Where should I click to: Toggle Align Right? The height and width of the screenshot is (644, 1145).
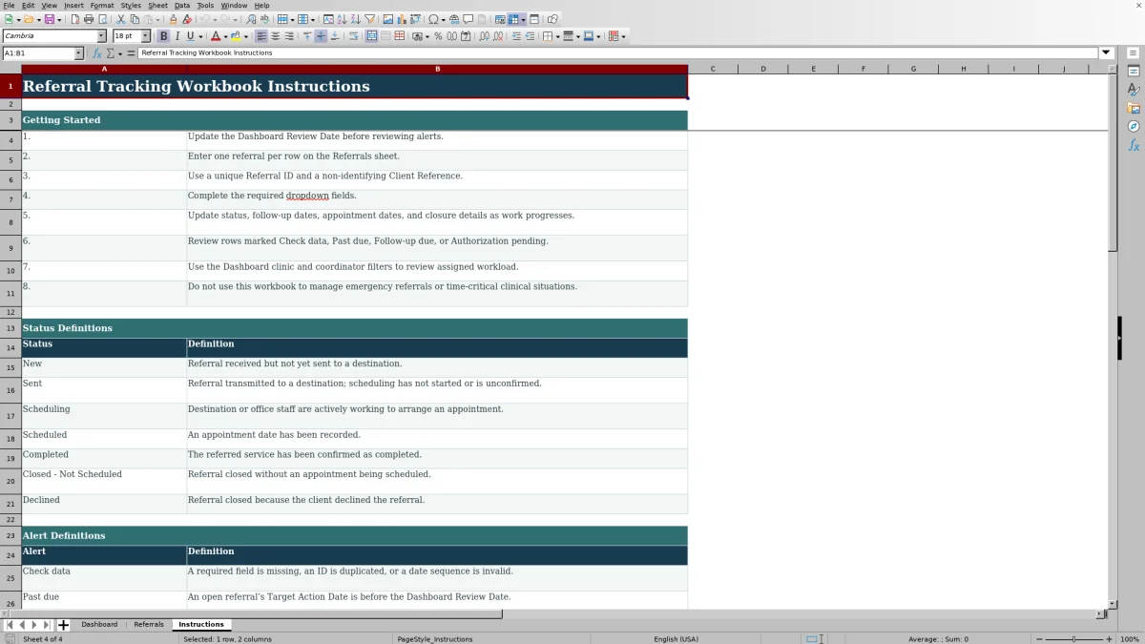(x=288, y=36)
